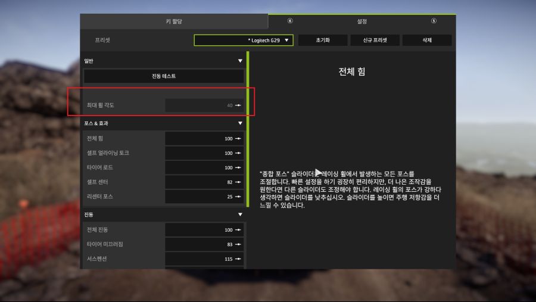Image resolution: width=536 pixels, height=302 pixels.
Task: Click the 셀프 센터 label
Action: pos(98,182)
